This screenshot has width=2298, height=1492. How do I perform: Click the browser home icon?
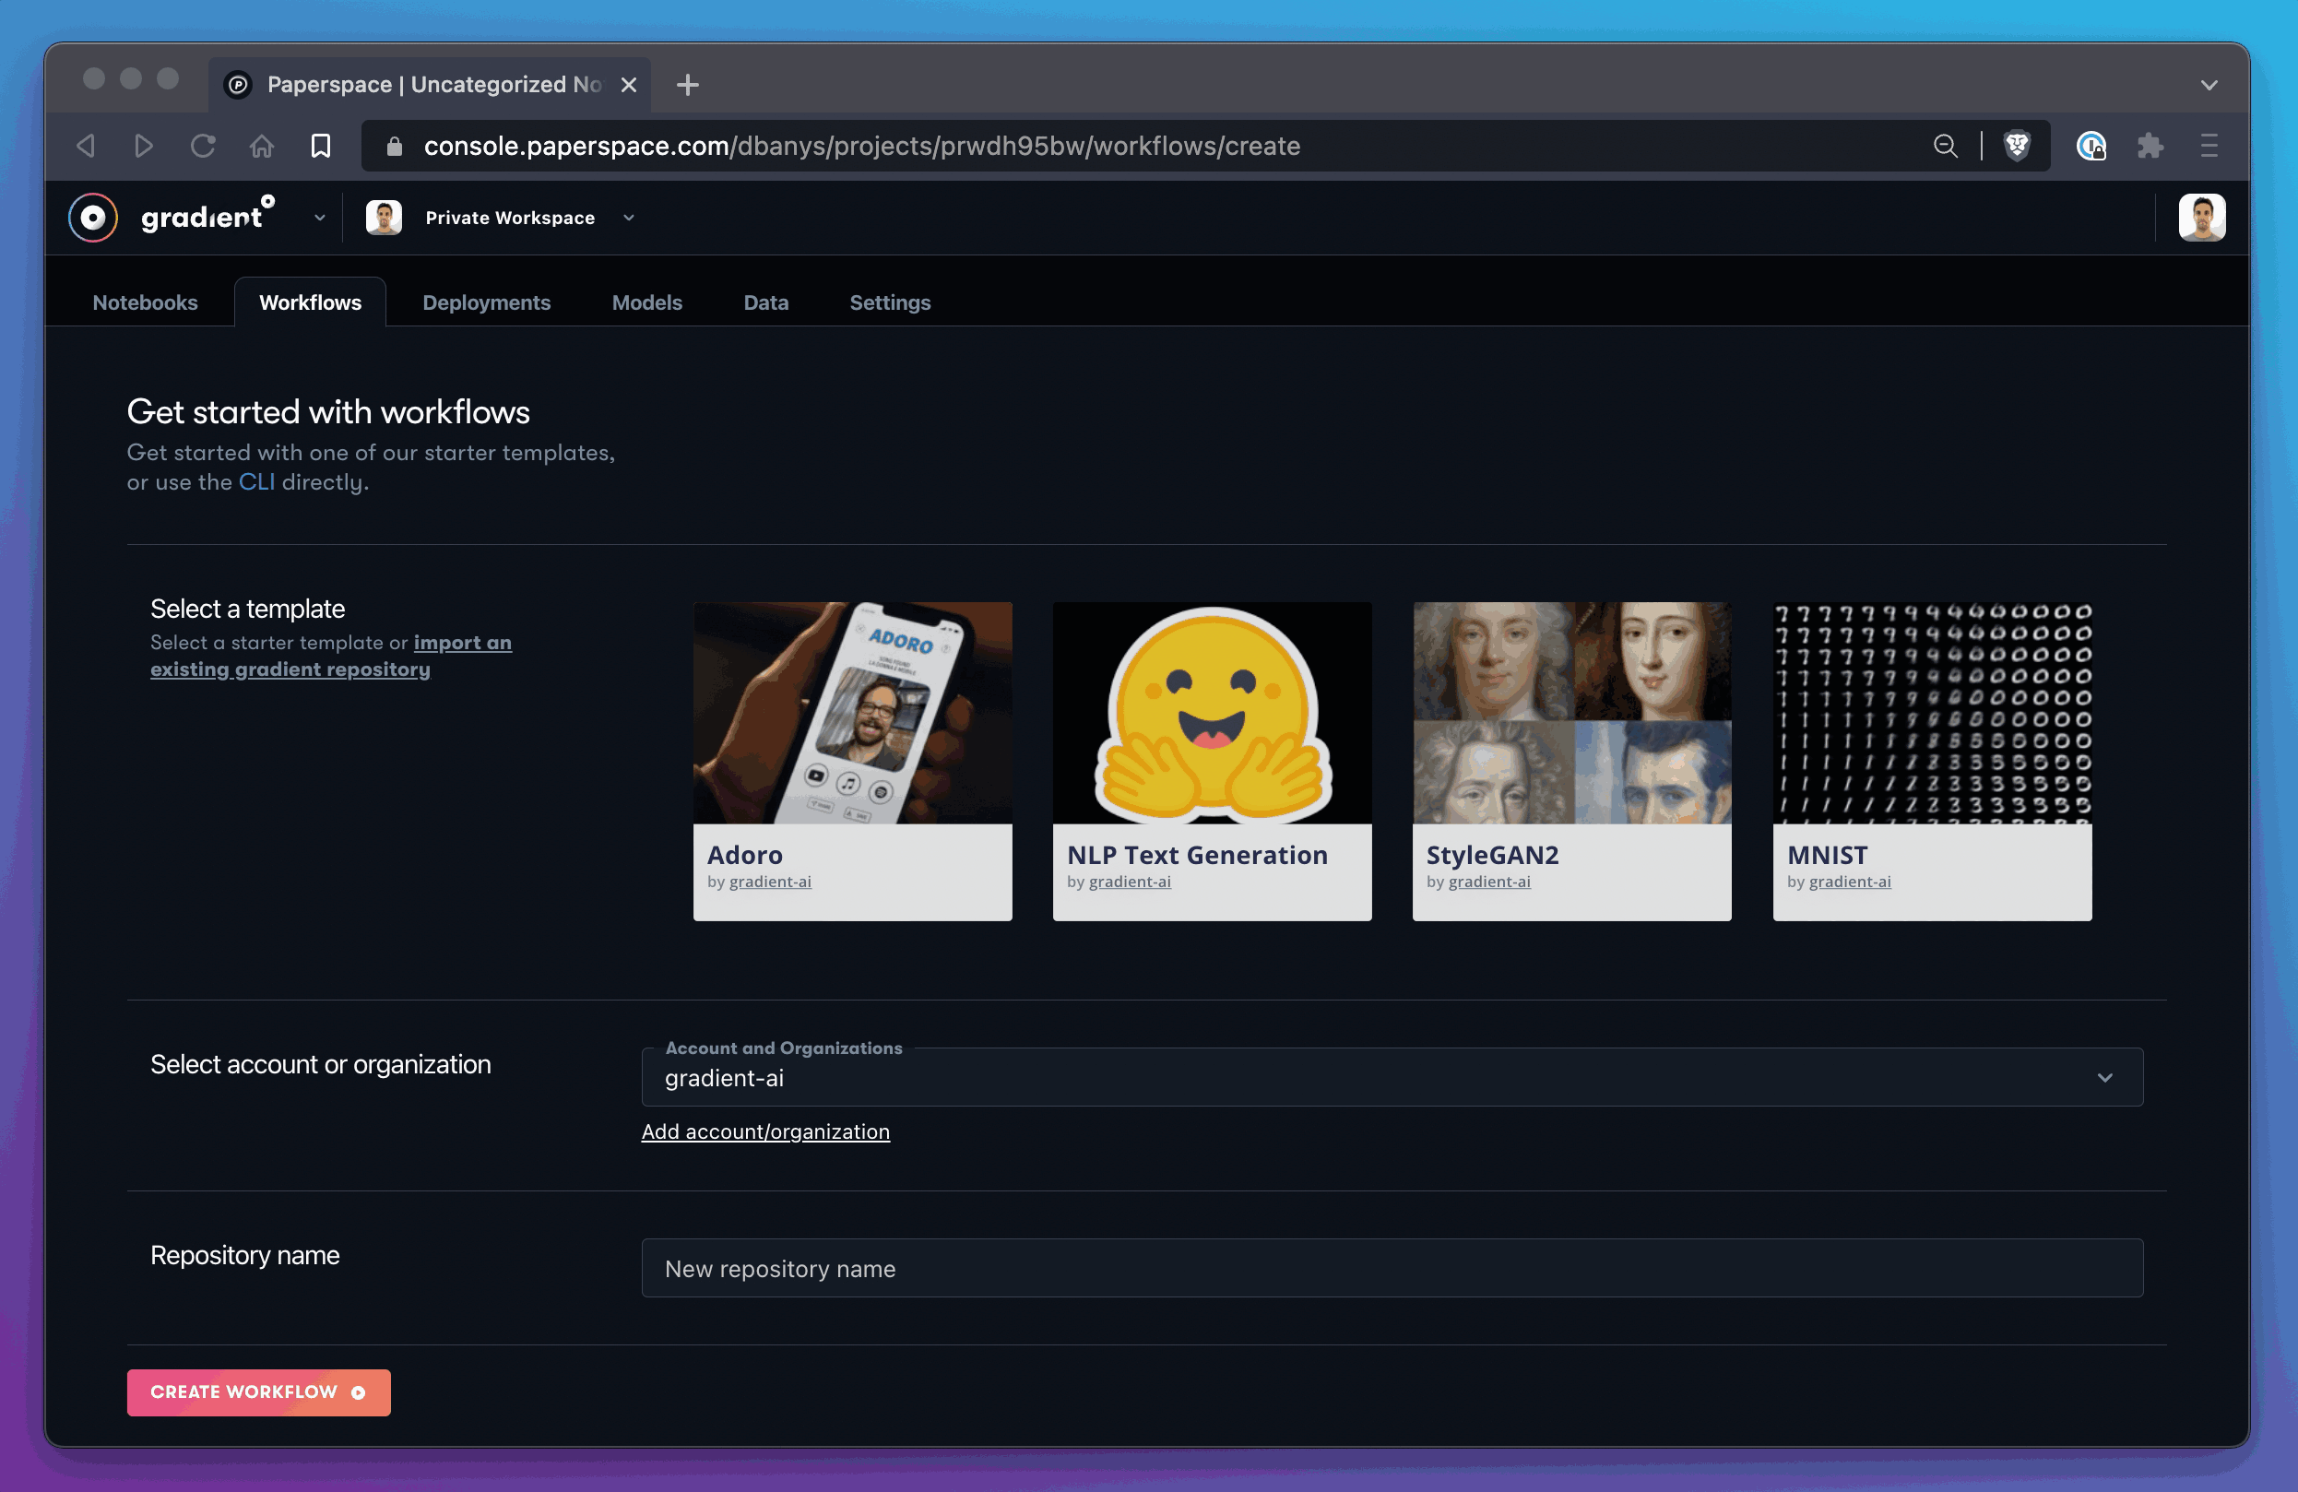click(262, 146)
